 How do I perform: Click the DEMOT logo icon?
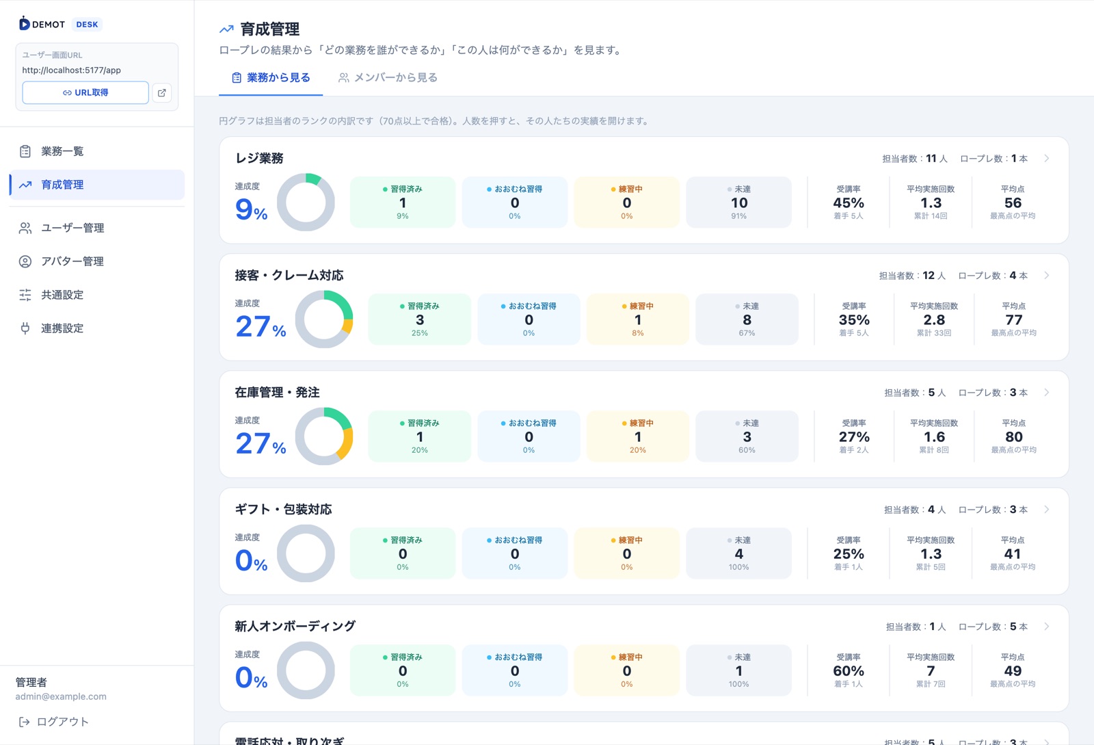tap(24, 24)
